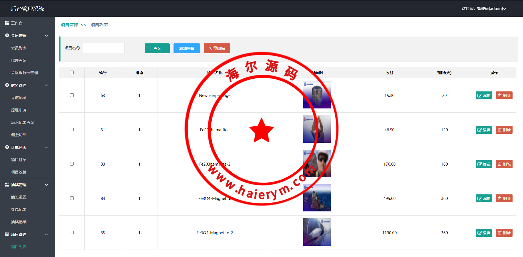Go to 项目订单 page
523x257 pixels.
19,160
